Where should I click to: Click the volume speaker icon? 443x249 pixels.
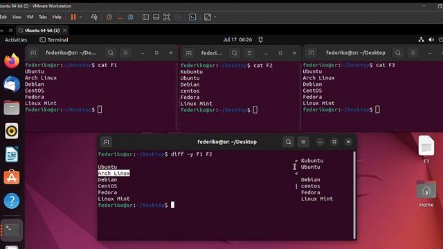point(431,40)
